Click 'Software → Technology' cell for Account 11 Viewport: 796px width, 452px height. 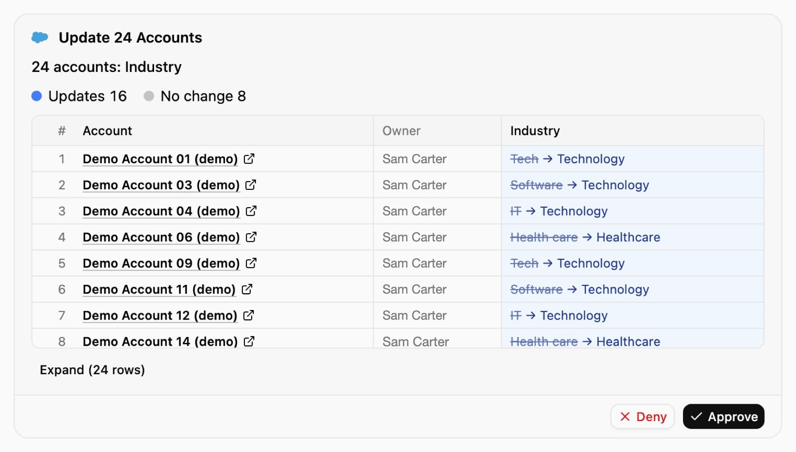pyautogui.click(x=633, y=289)
